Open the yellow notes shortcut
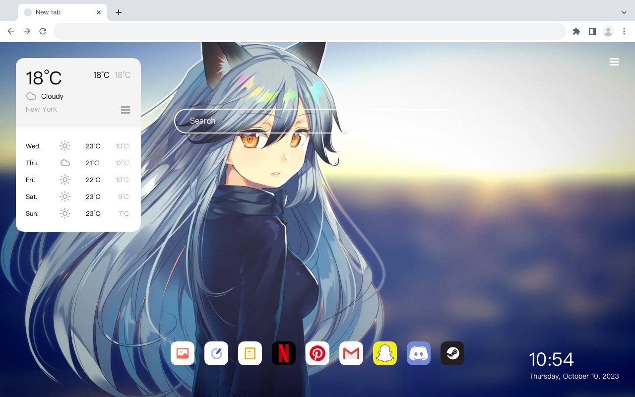Viewport: 635px width, 397px height. point(250,353)
